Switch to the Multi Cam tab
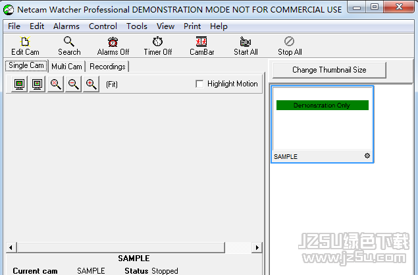The height and width of the screenshot is (275, 418). click(x=66, y=67)
